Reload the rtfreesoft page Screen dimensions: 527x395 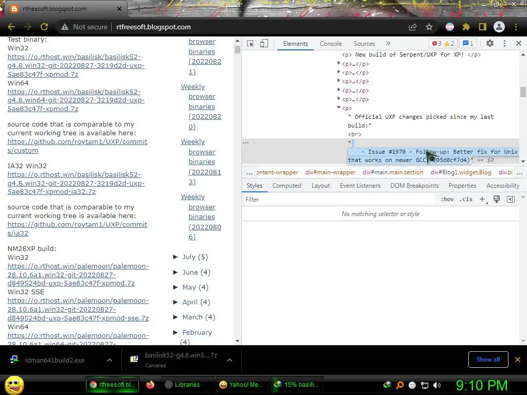[x=44, y=27]
